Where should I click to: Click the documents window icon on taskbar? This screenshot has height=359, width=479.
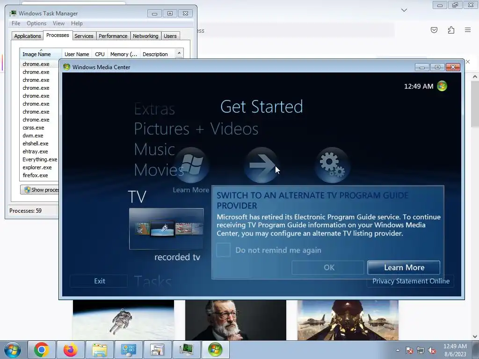pyautogui.click(x=157, y=350)
